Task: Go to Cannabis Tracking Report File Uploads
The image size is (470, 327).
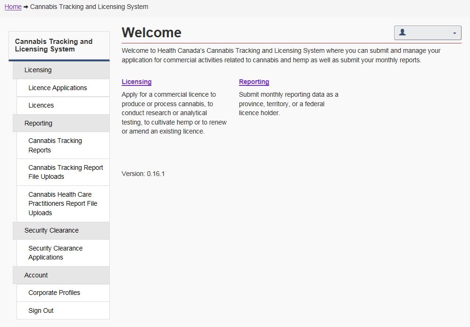Action: click(66, 172)
